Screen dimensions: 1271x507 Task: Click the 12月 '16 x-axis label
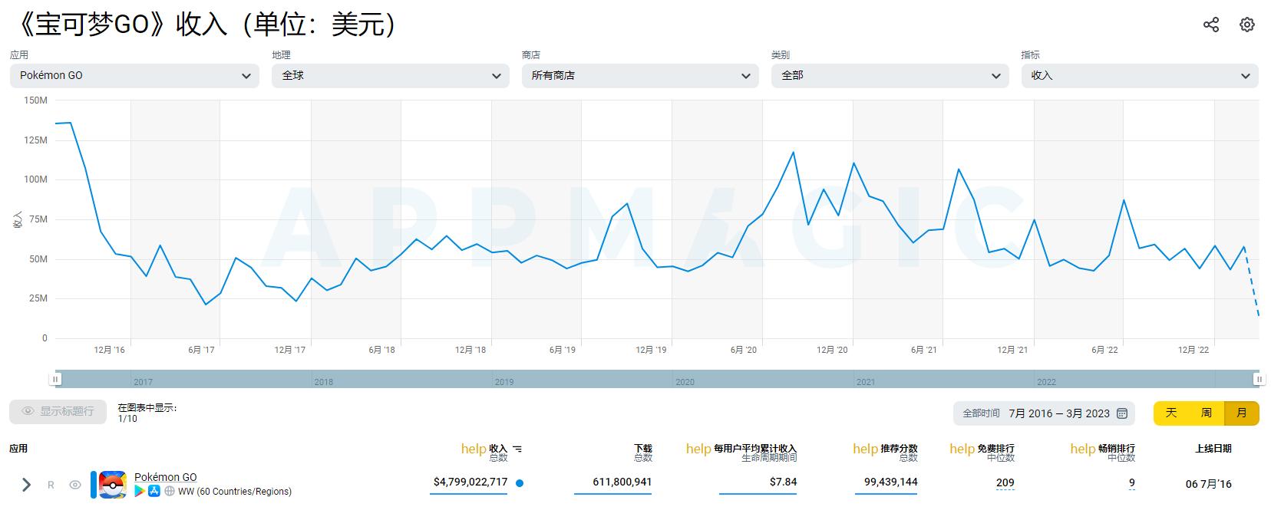coord(110,350)
